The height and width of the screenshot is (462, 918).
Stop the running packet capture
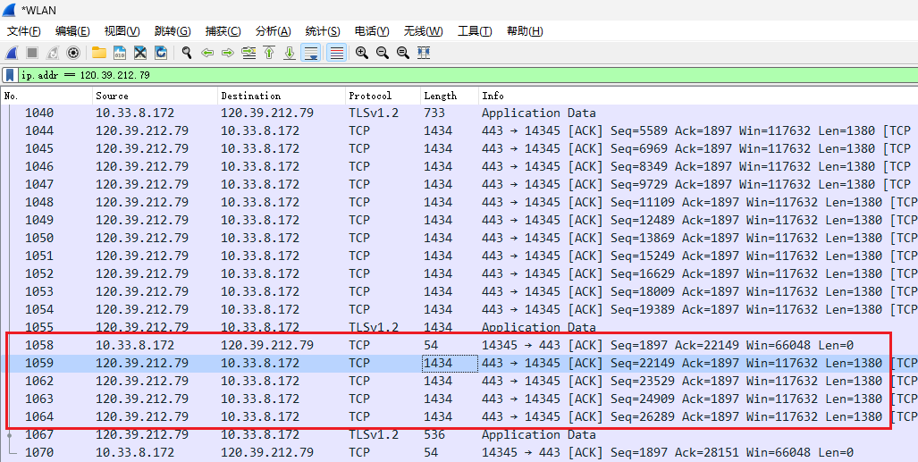coord(32,53)
